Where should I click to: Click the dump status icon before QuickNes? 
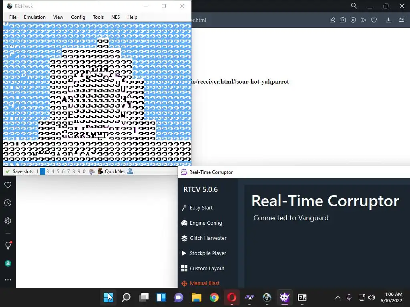tap(92, 171)
